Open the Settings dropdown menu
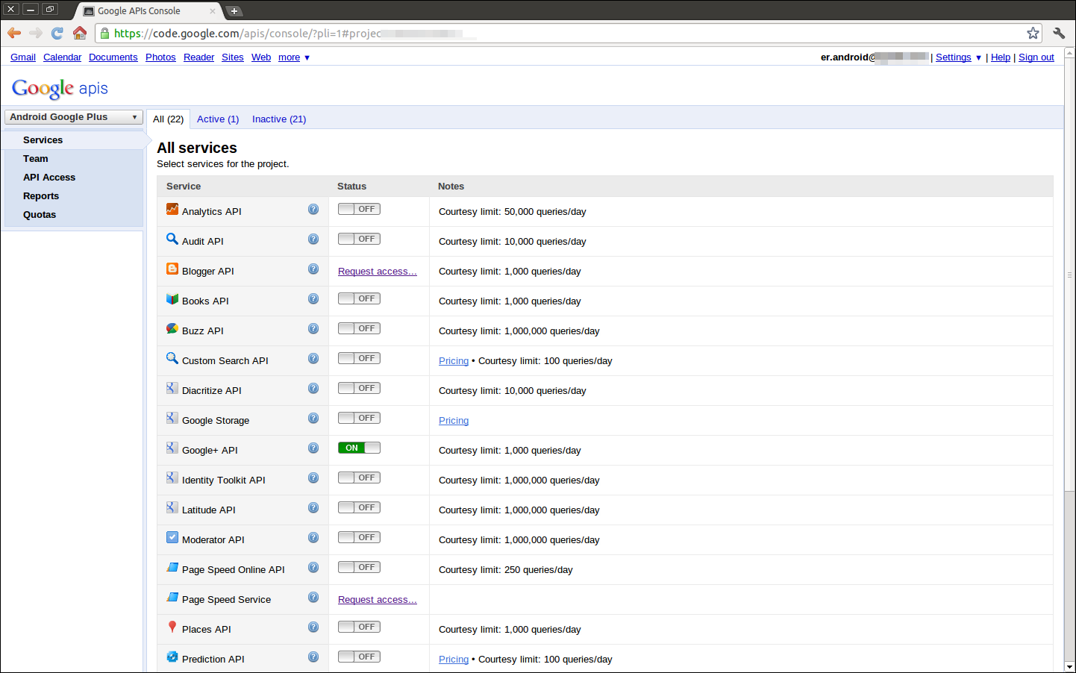This screenshot has height=673, width=1076. (953, 57)
